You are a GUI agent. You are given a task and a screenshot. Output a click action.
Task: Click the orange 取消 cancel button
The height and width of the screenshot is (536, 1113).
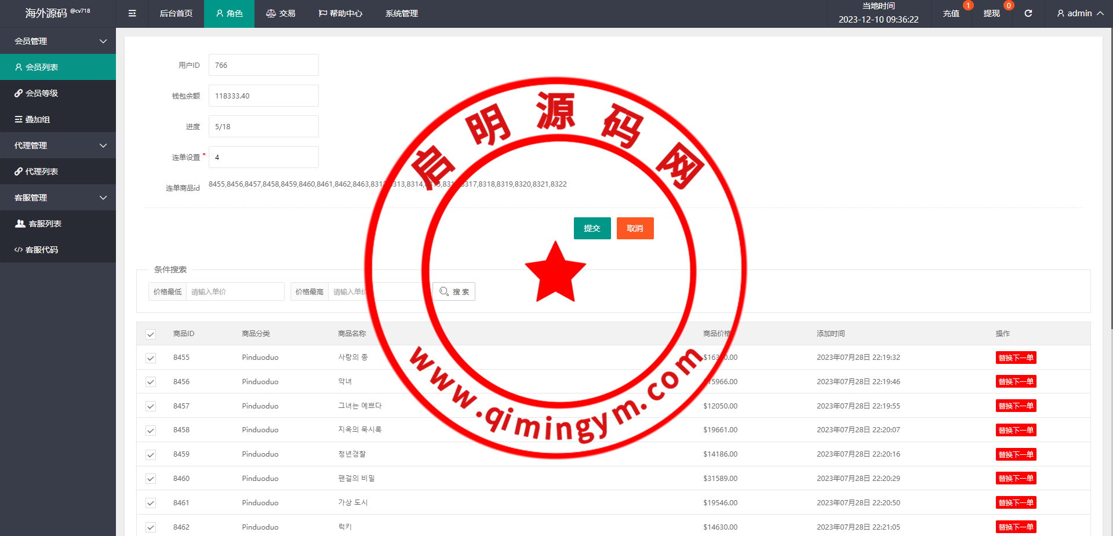coord(635,228)
